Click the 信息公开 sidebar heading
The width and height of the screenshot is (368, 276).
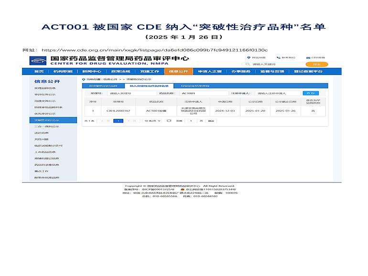coord(47,81)
